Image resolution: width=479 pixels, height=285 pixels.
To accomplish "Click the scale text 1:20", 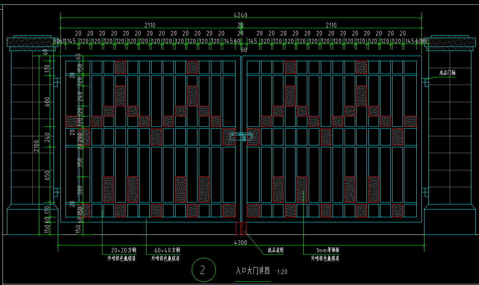I will 282,272.
